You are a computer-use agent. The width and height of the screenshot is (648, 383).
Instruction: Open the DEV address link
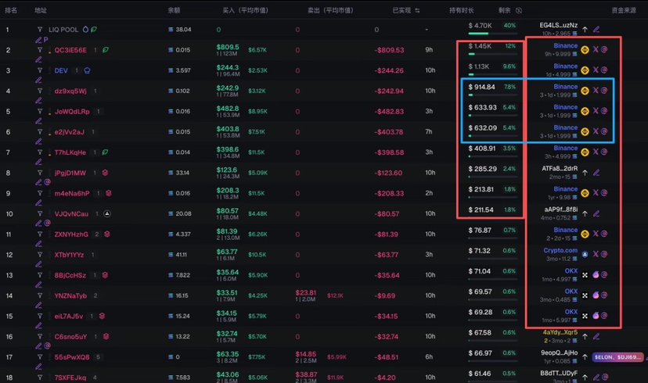click(61, 70)
